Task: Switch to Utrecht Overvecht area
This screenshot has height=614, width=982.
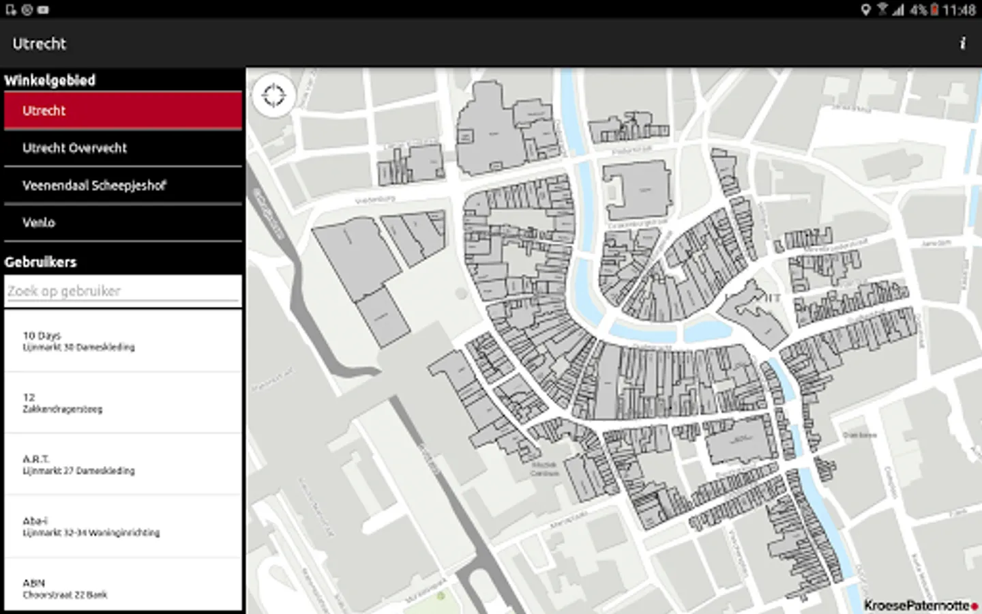Action: [123, 148]
